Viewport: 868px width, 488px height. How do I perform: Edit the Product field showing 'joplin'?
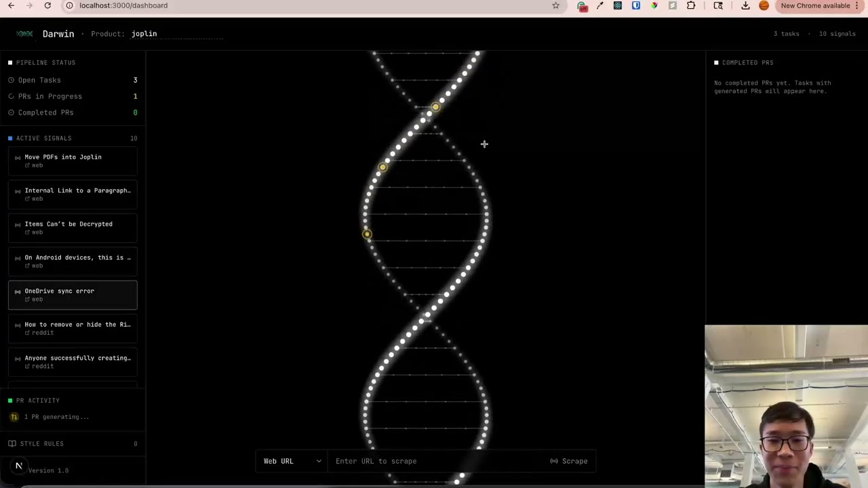176,34
